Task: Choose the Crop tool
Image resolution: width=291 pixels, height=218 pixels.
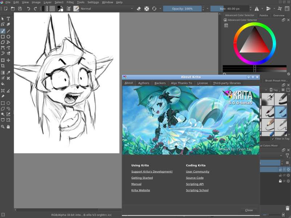Action: tap(3, 66)
